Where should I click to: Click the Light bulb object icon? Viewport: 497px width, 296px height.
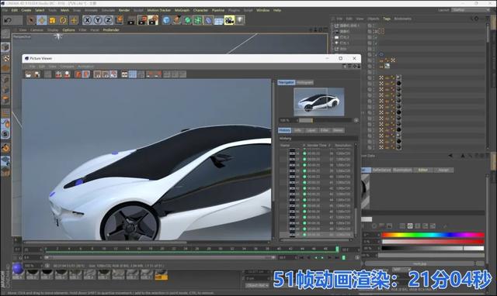click(x=240, y=20)
